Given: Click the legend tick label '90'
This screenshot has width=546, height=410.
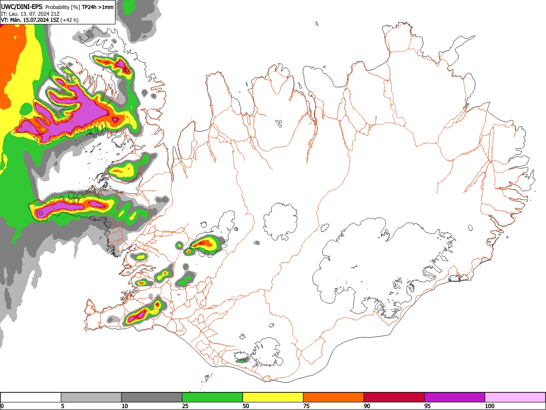Looking at the screenshot, I should pos(367,406).
